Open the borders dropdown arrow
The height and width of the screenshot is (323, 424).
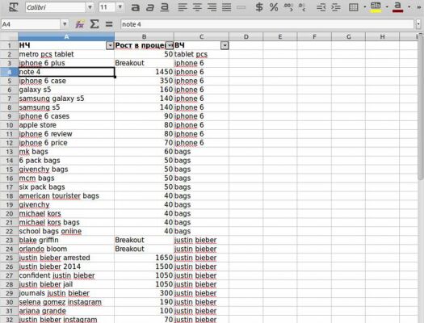[364, 7]
